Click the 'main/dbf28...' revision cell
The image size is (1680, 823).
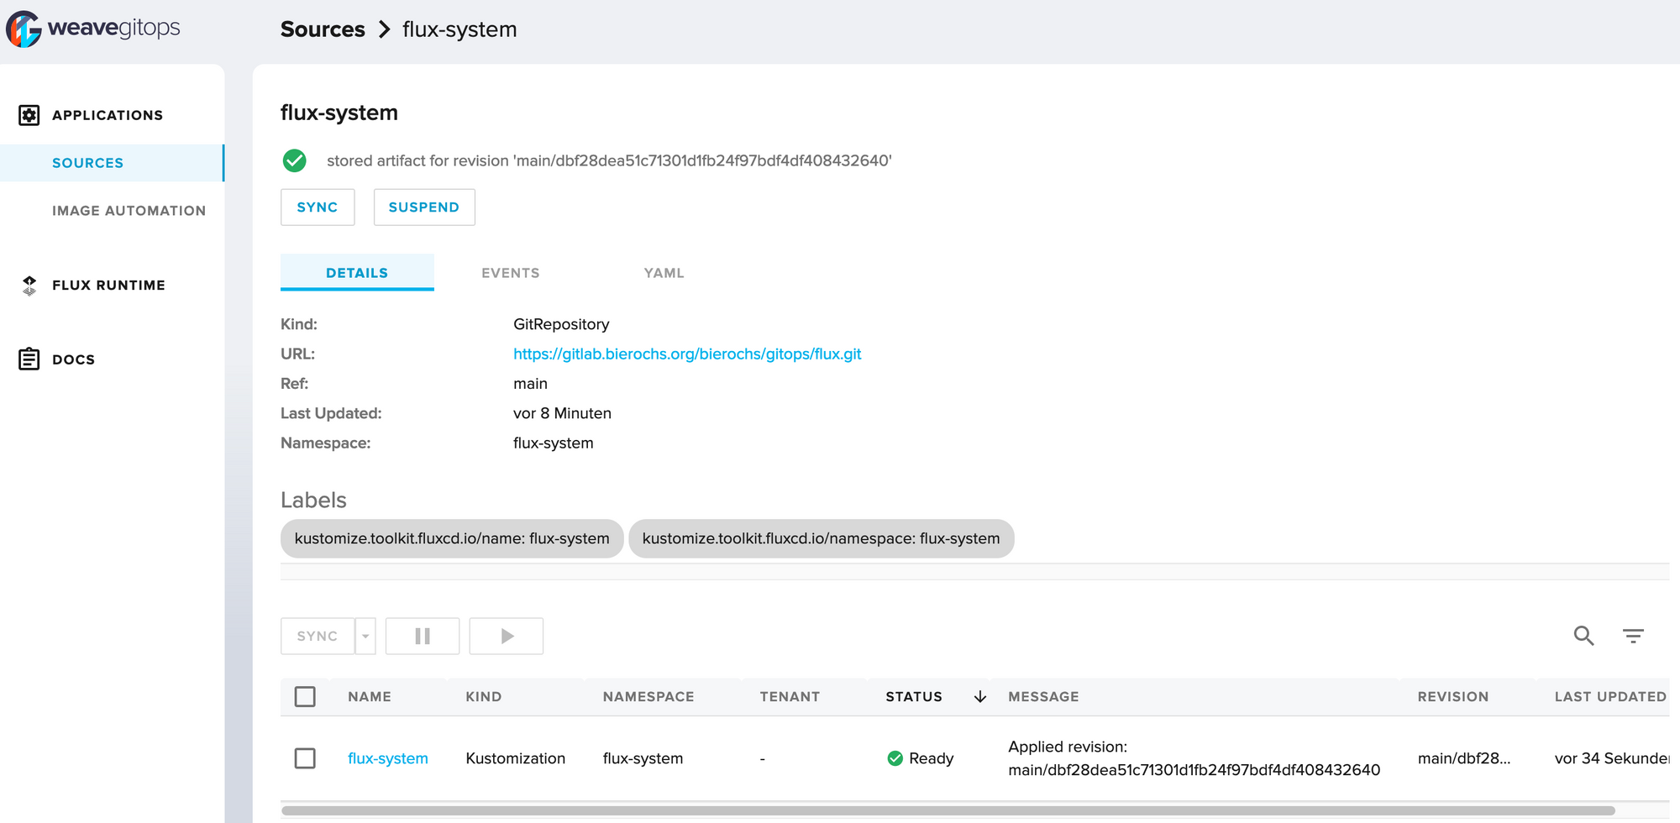click(1464, 758)
